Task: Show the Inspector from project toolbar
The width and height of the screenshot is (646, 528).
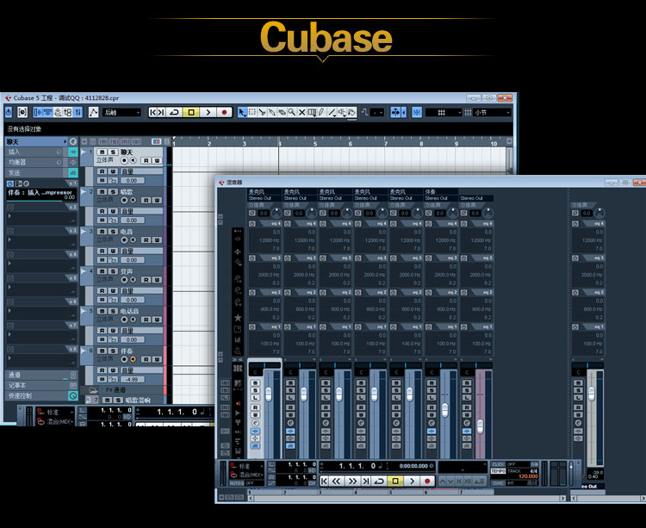Action: click(38, 112)
